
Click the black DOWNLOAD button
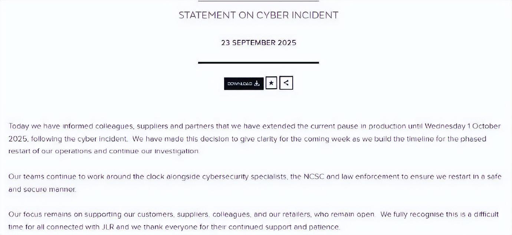[x=244, y=83]
